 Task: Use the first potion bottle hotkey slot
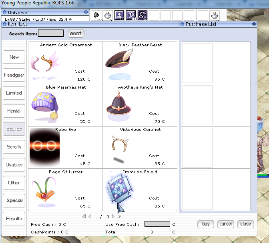coord(108,16)
